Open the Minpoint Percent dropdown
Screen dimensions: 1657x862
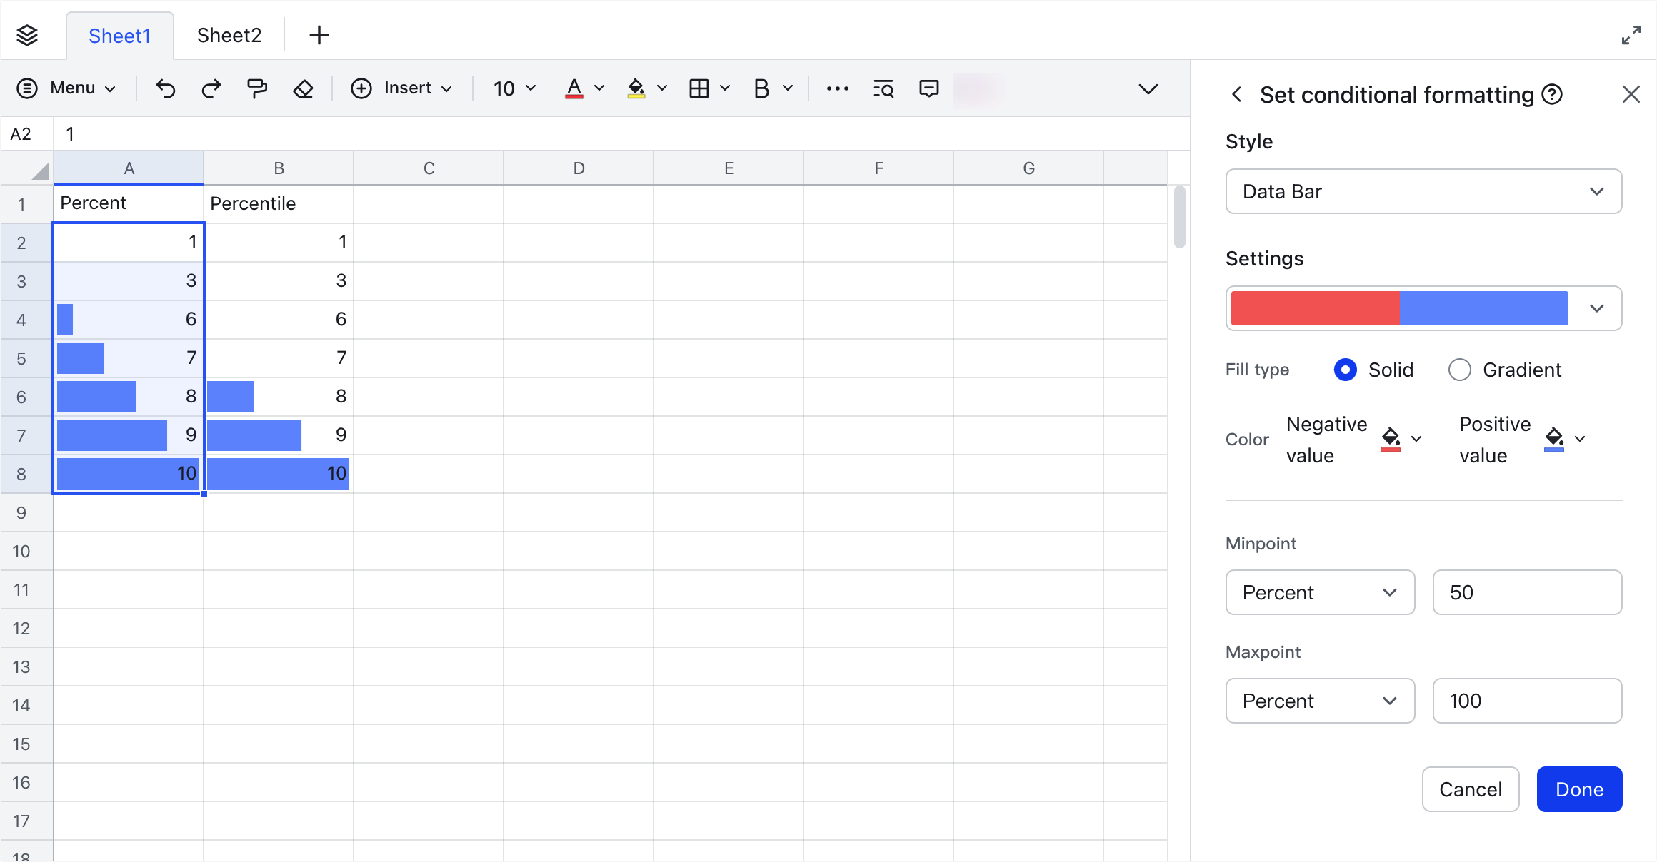pyautogui.click(x=1320, y=592)
